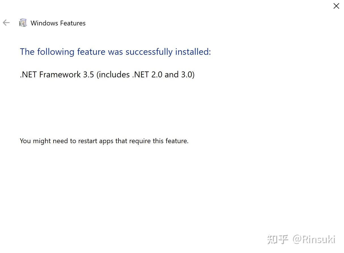
Task: Select the software package icon beside the title
Action: click(x=23, y=23)
